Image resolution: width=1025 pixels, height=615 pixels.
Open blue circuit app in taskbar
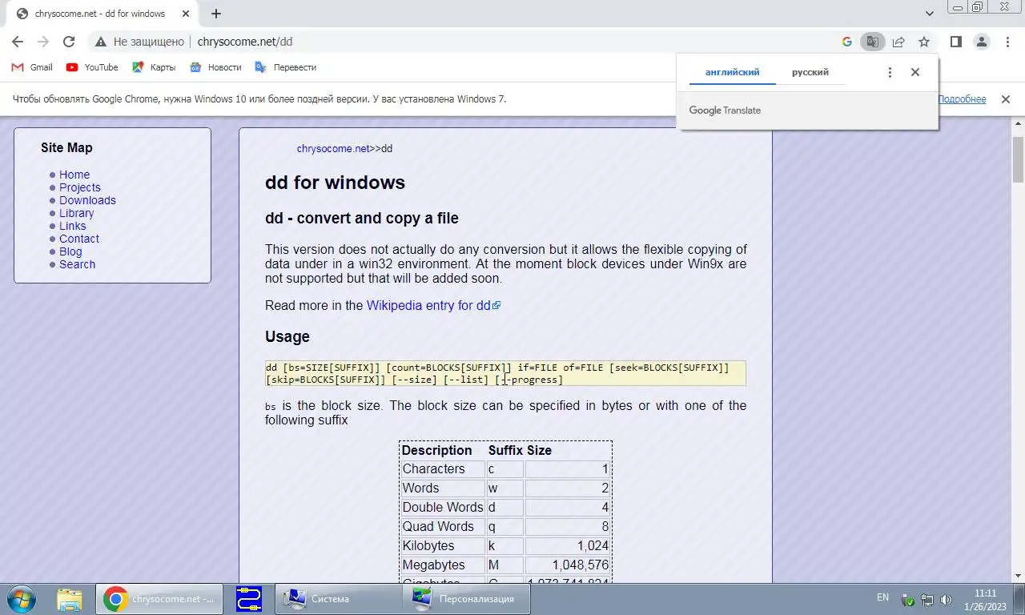(x=249, y=598)
